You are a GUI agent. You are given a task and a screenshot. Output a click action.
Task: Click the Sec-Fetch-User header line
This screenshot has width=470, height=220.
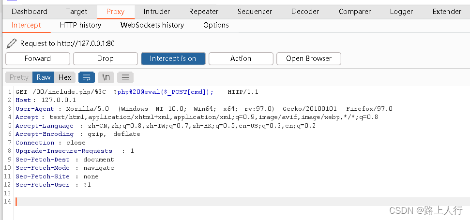click(x=53, y=185)
